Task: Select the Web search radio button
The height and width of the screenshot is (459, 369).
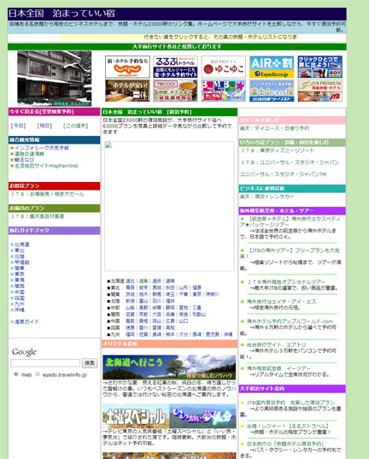Action: (x=16, y=374)
